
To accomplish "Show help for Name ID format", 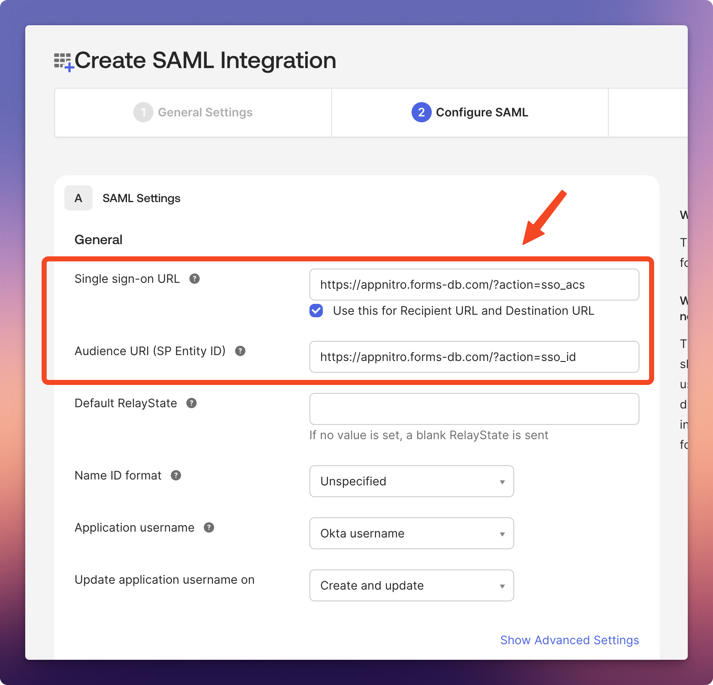I will pyautogui.click(x=176, y=475).
